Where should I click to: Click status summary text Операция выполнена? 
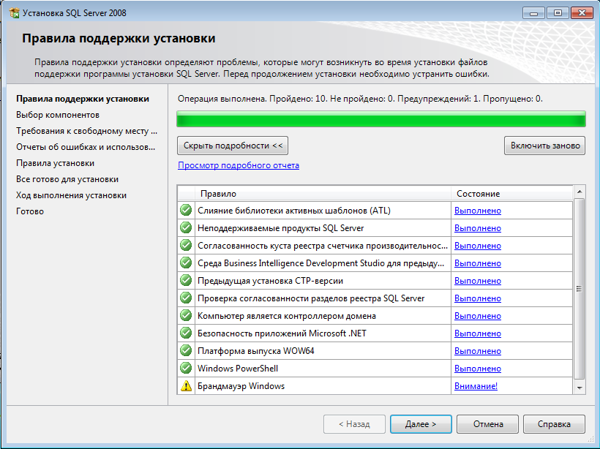click(x=360, y=99)
